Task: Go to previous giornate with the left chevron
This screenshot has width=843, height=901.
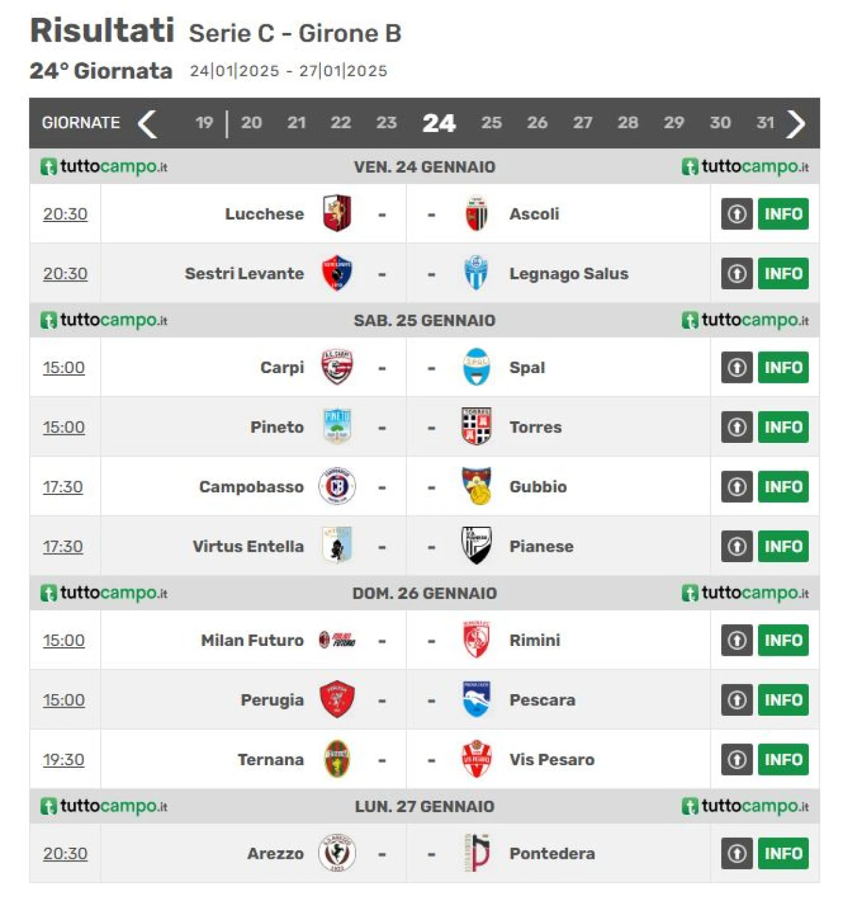Action: pyautogui.click(x=148, y=123)
